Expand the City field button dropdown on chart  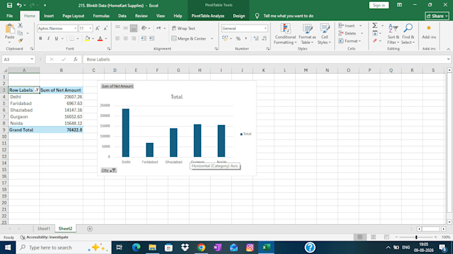pos(109,170)
